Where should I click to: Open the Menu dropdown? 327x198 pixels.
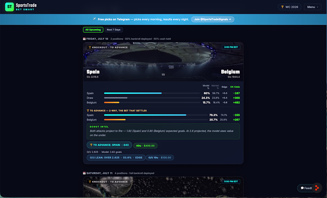(312, 7)
